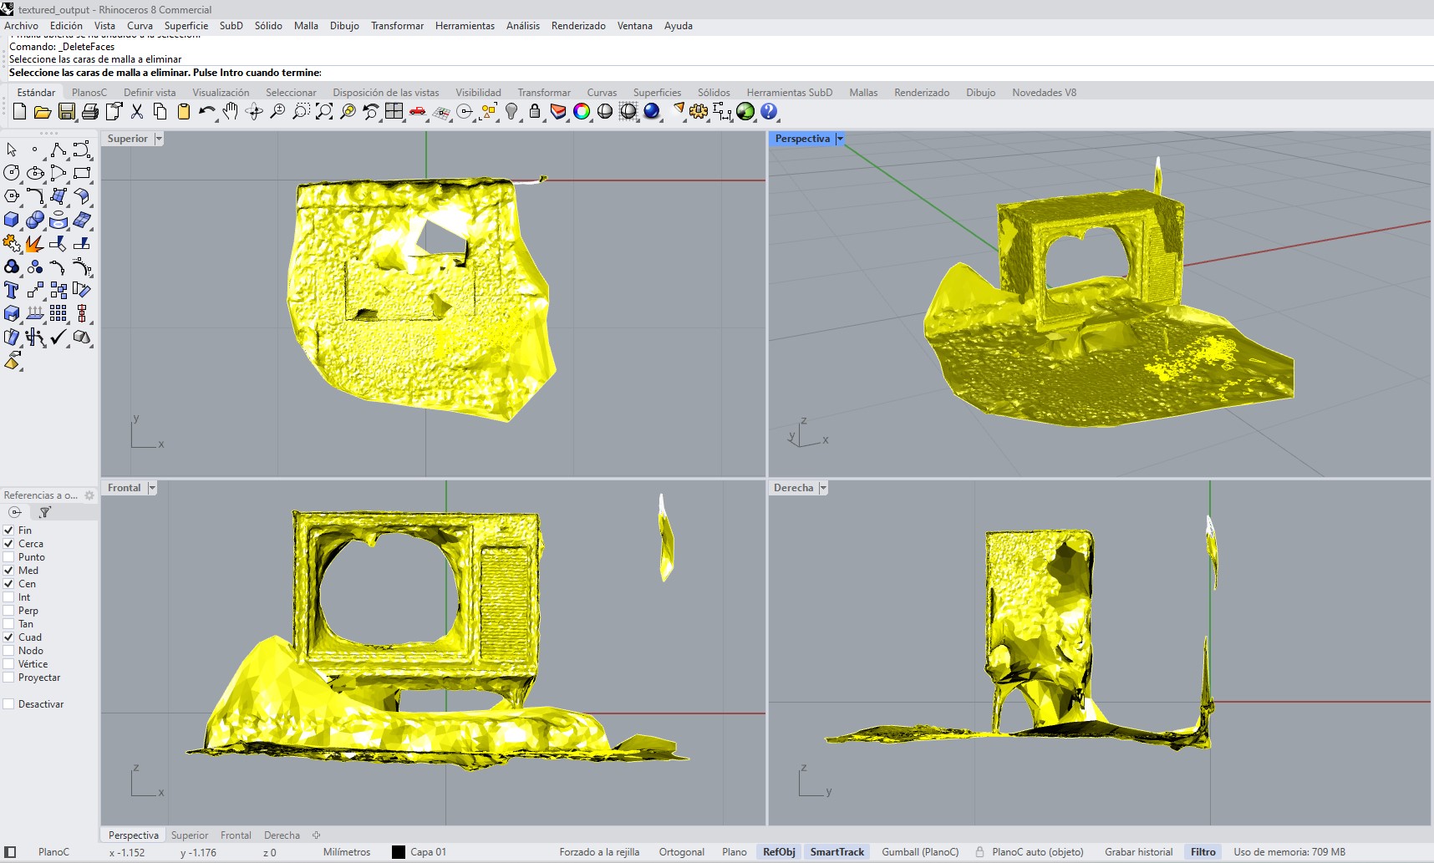Open the Rhino Options gear icon
The image size is (1434, 863).
(699, 111)
